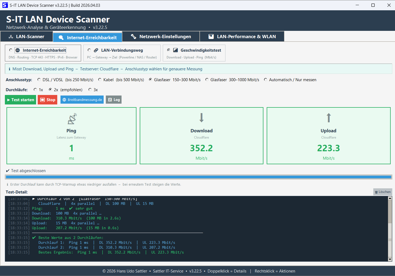Choose Glasfaser 300–1000 Mbit/s option
The width and height of the screenshot is (395, 276).
click(x=207, y=80)
